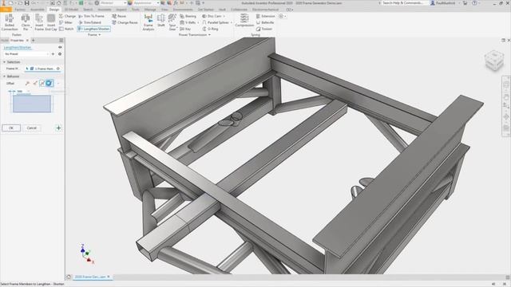Click the Save icon in quick access toolbar
511x287 pixels.
(26, 3)
